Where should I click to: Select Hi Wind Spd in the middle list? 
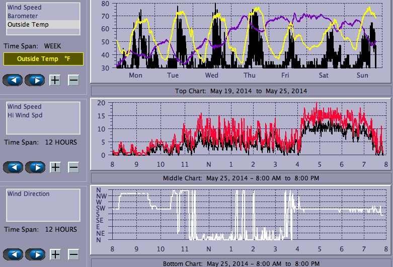[25, 115]
